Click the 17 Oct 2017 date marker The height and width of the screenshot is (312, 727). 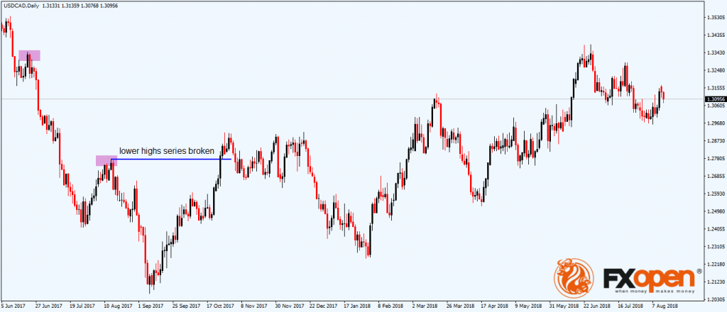pyautogui.click(x=221, y=307)
